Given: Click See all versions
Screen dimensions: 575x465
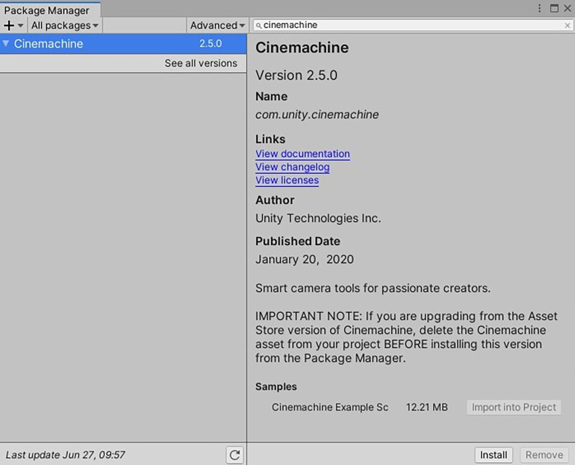Looking at the screenshot, I should (x=201, y=63).
